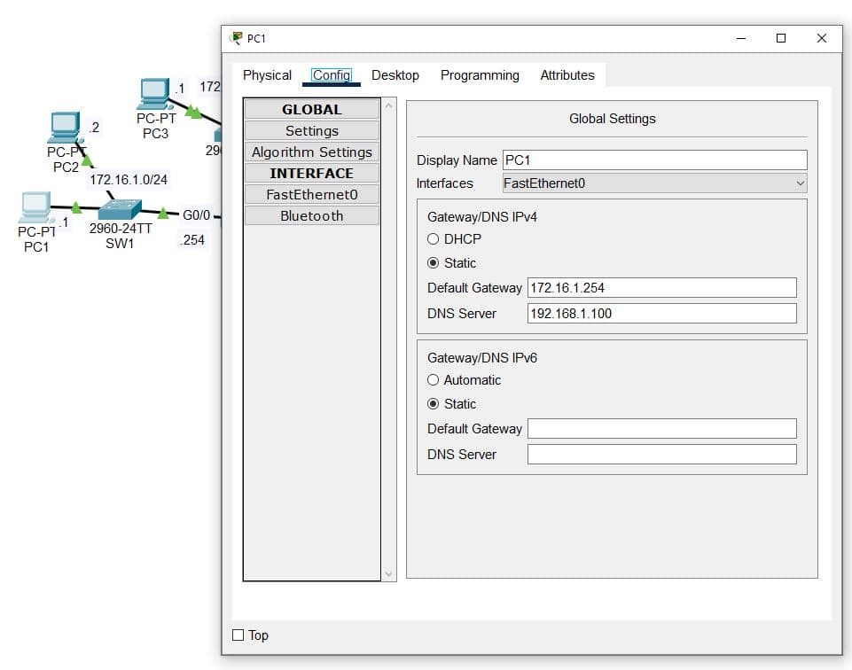Click the Packet Tracer icon in PC1 title bar
Image resolution: width=852 pixels, height=670 pixels.
coord(237,38)
